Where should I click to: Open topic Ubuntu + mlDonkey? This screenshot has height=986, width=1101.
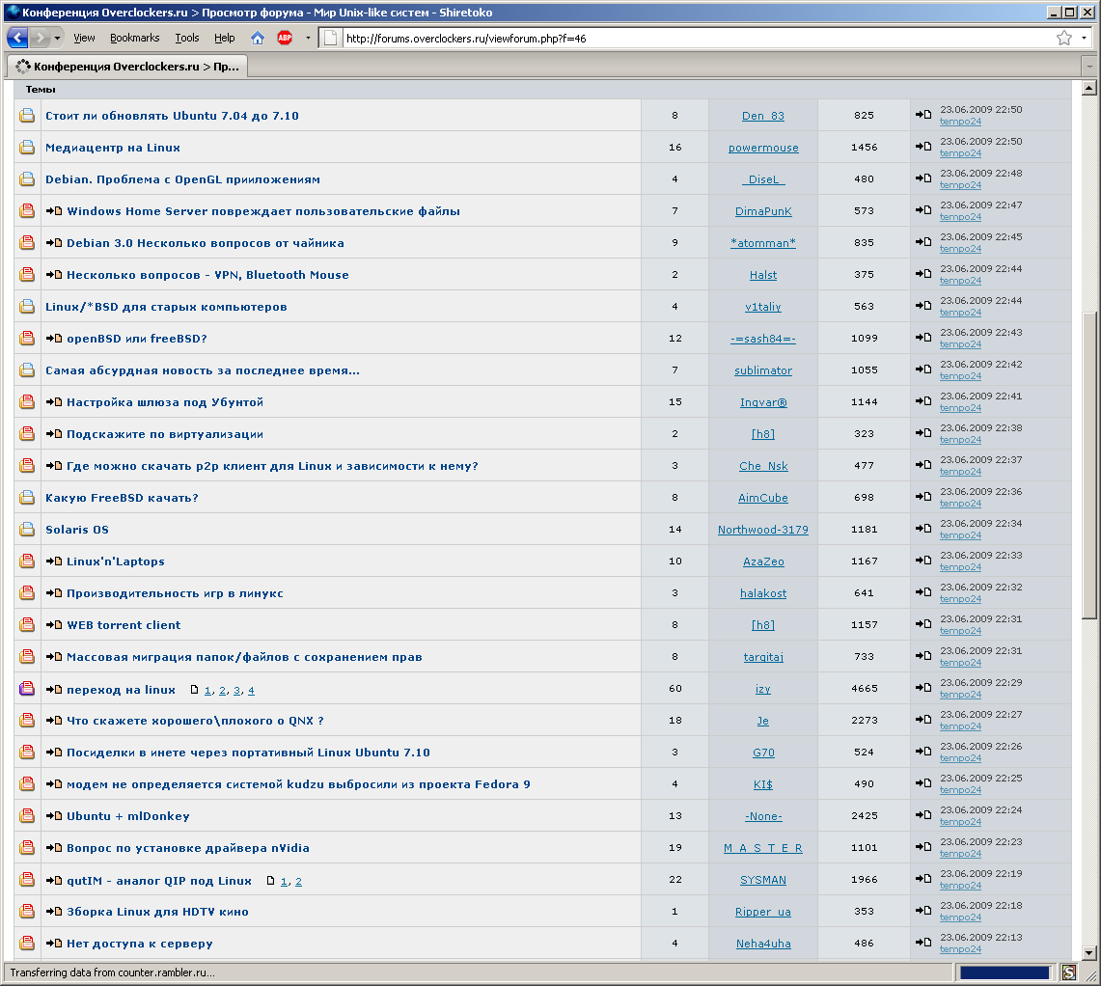click(x=127, y=816)
